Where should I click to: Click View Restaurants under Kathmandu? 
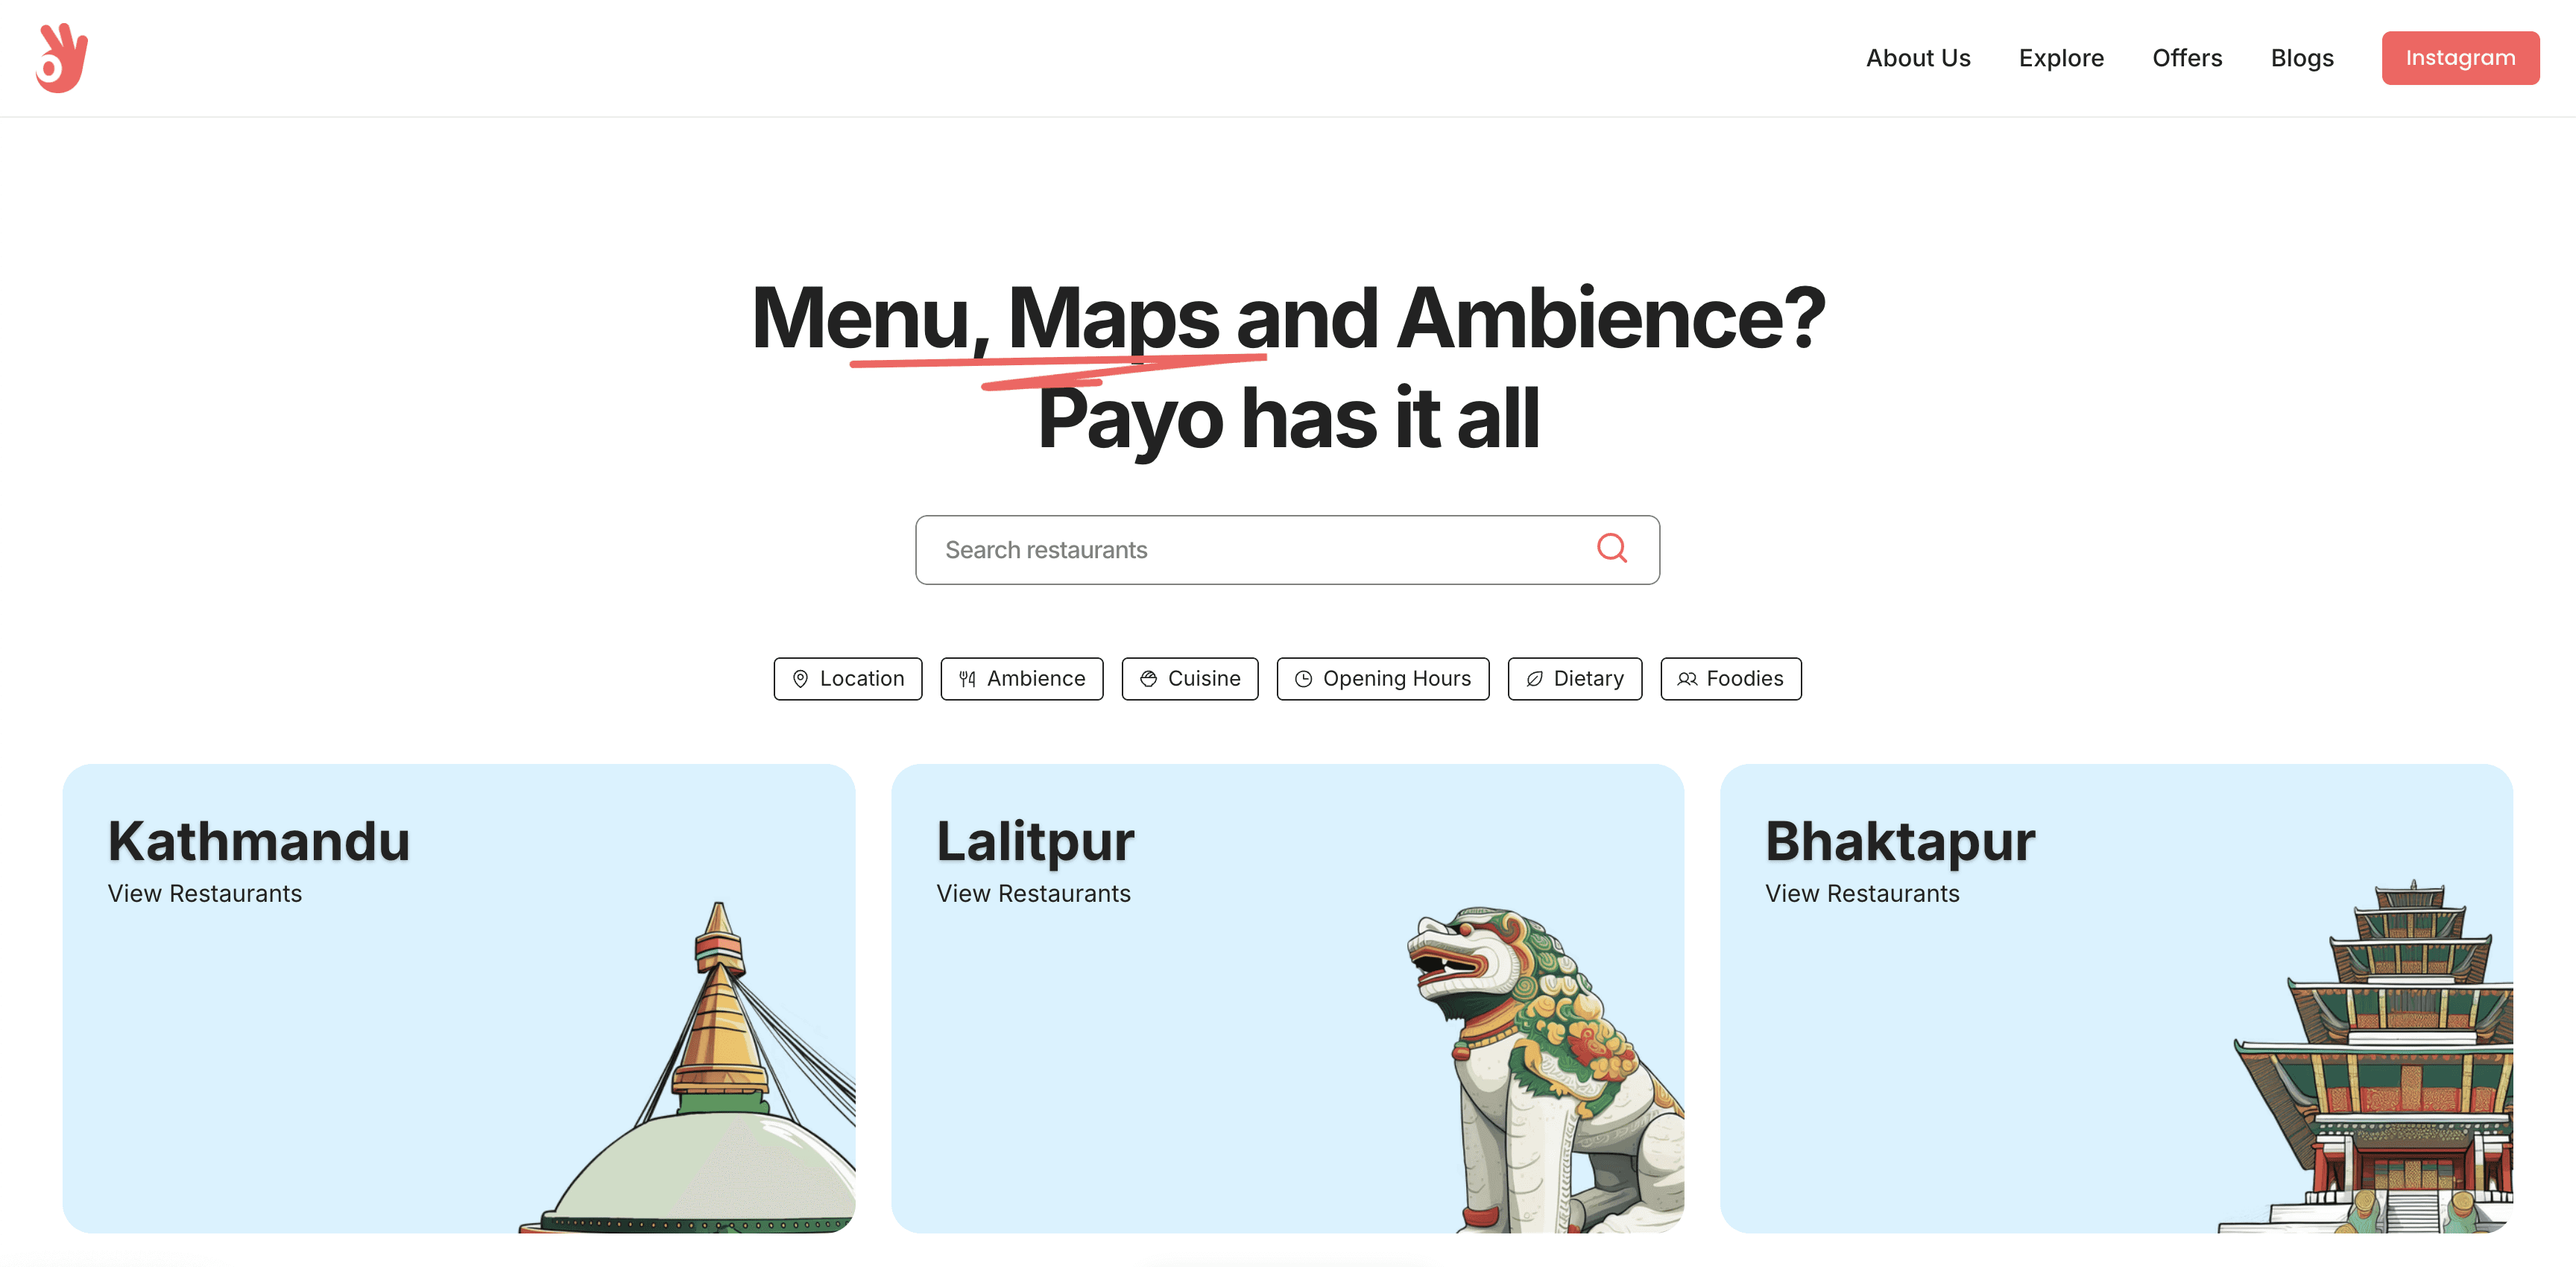[203, 892]
